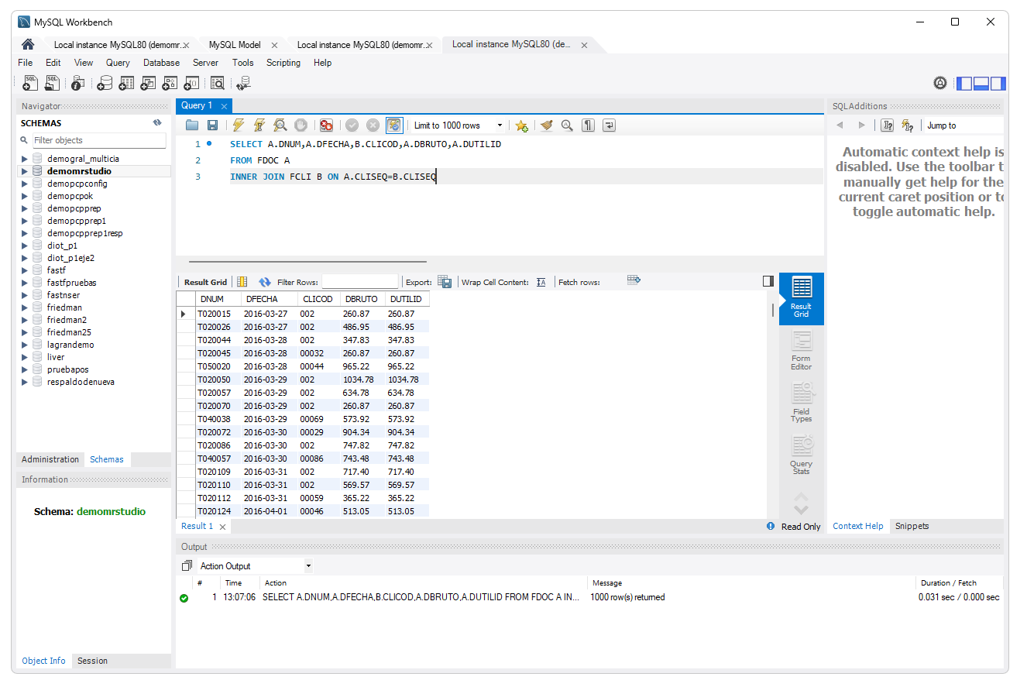Create a new stored procedure icon
Viewport: 1027px width, 687px height.
[x=170, y=83]
